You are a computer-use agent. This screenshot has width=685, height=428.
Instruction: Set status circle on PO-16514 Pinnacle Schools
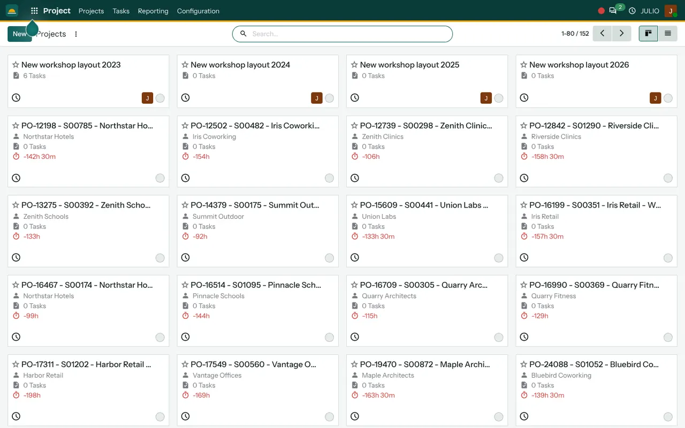click(x=329, y=337)
